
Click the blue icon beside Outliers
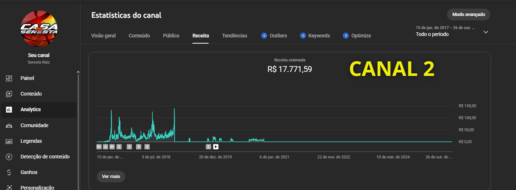point(264,36)
